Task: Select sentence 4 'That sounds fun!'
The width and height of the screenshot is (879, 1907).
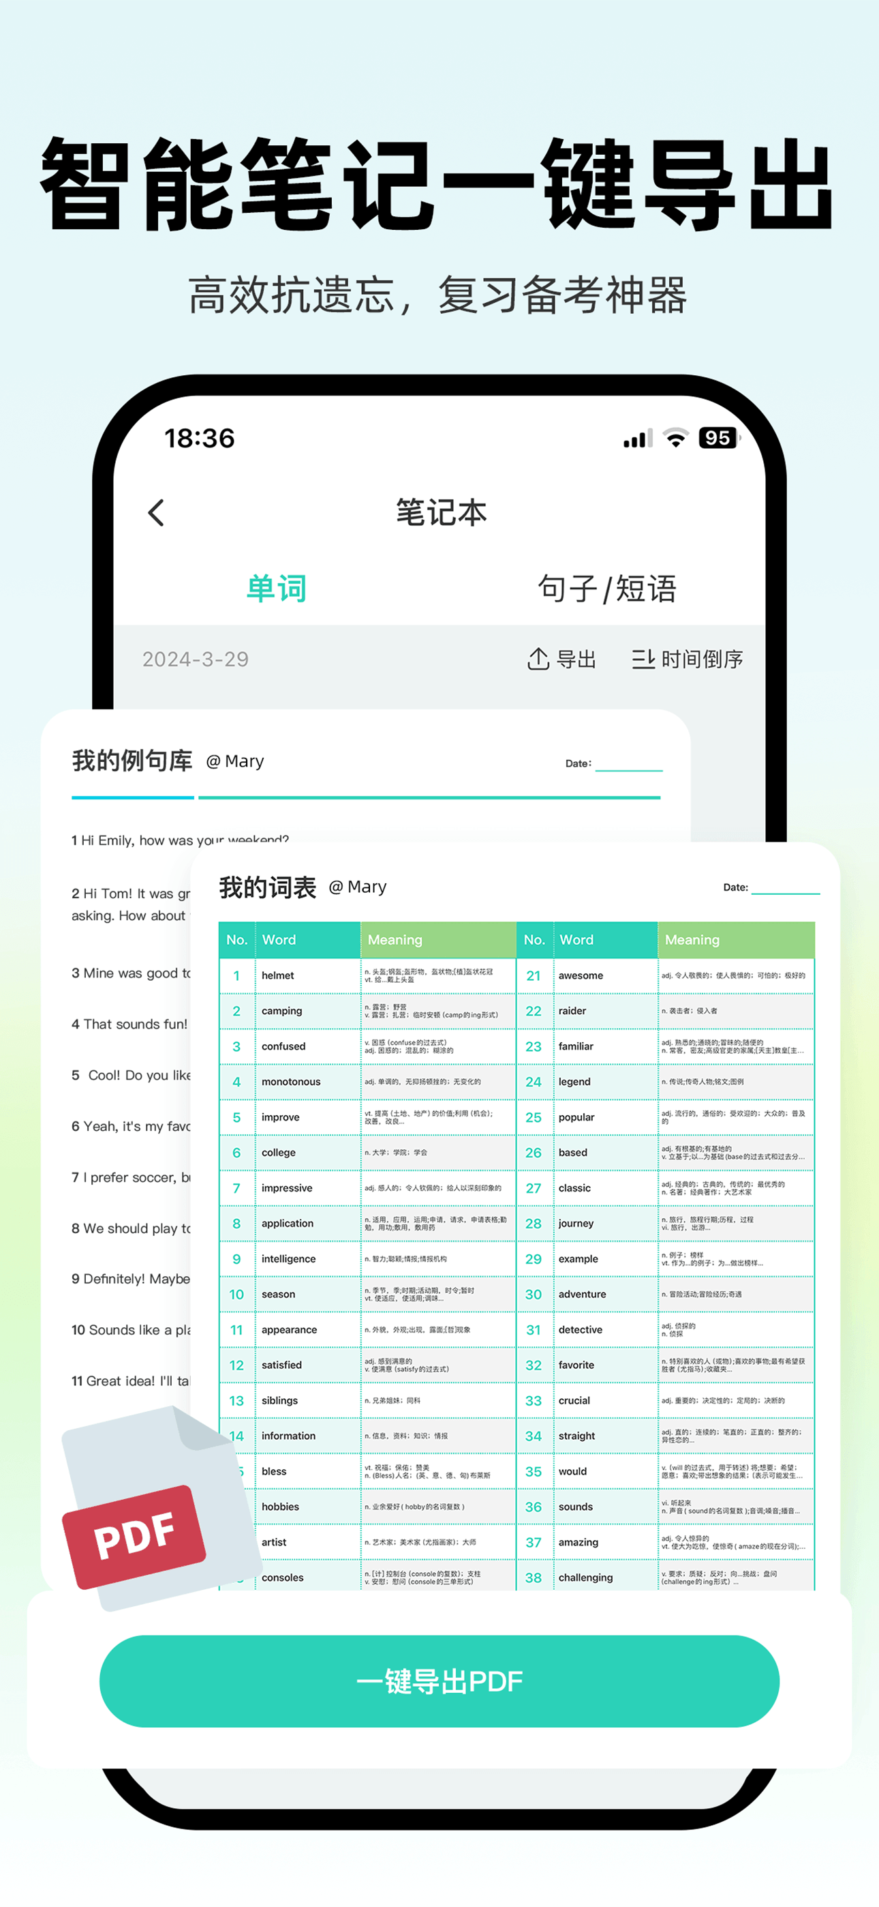Action: [136, 1024]
